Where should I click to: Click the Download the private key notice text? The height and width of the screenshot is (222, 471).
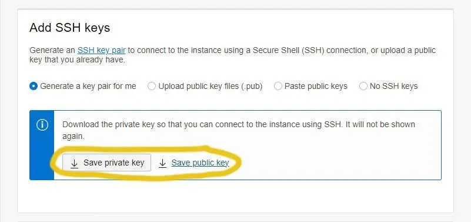point(239,130)
